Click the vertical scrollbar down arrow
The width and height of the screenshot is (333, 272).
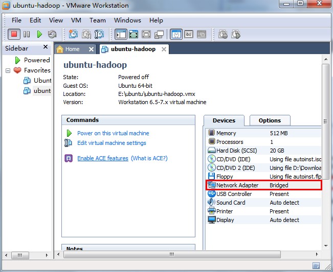pos(326,246)
